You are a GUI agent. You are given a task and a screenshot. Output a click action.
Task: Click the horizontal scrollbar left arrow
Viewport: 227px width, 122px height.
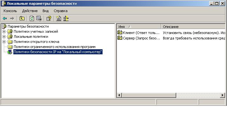click(x=119, y=95)
